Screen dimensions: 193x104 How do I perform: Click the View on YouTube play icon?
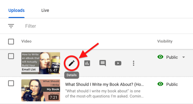coord(118,63)
